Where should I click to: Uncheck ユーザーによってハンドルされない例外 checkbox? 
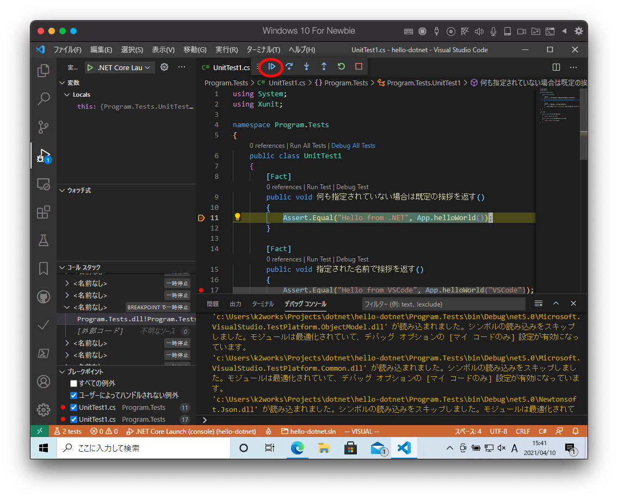pyautogui.click(x=74, y=396)
